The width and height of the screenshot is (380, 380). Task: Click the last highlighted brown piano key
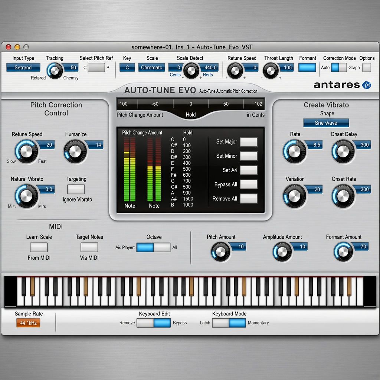coord(349,287)
